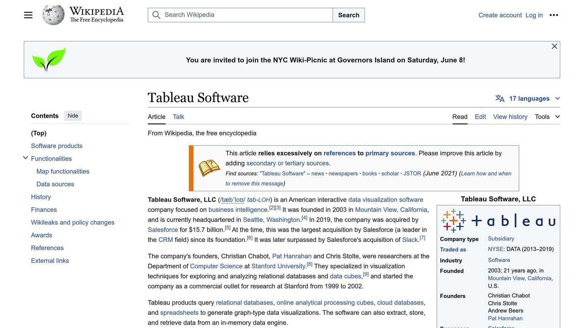
Task: Open the Edit tab
Action: click(x=480, y=117)
